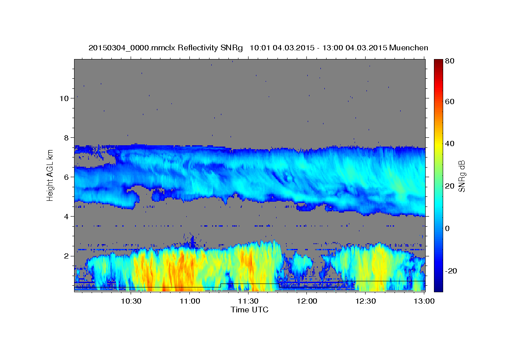This screenshot has height=350, width=526.
Task: Click the dark blue bottom of the colorbar
Action: [438, 287]
